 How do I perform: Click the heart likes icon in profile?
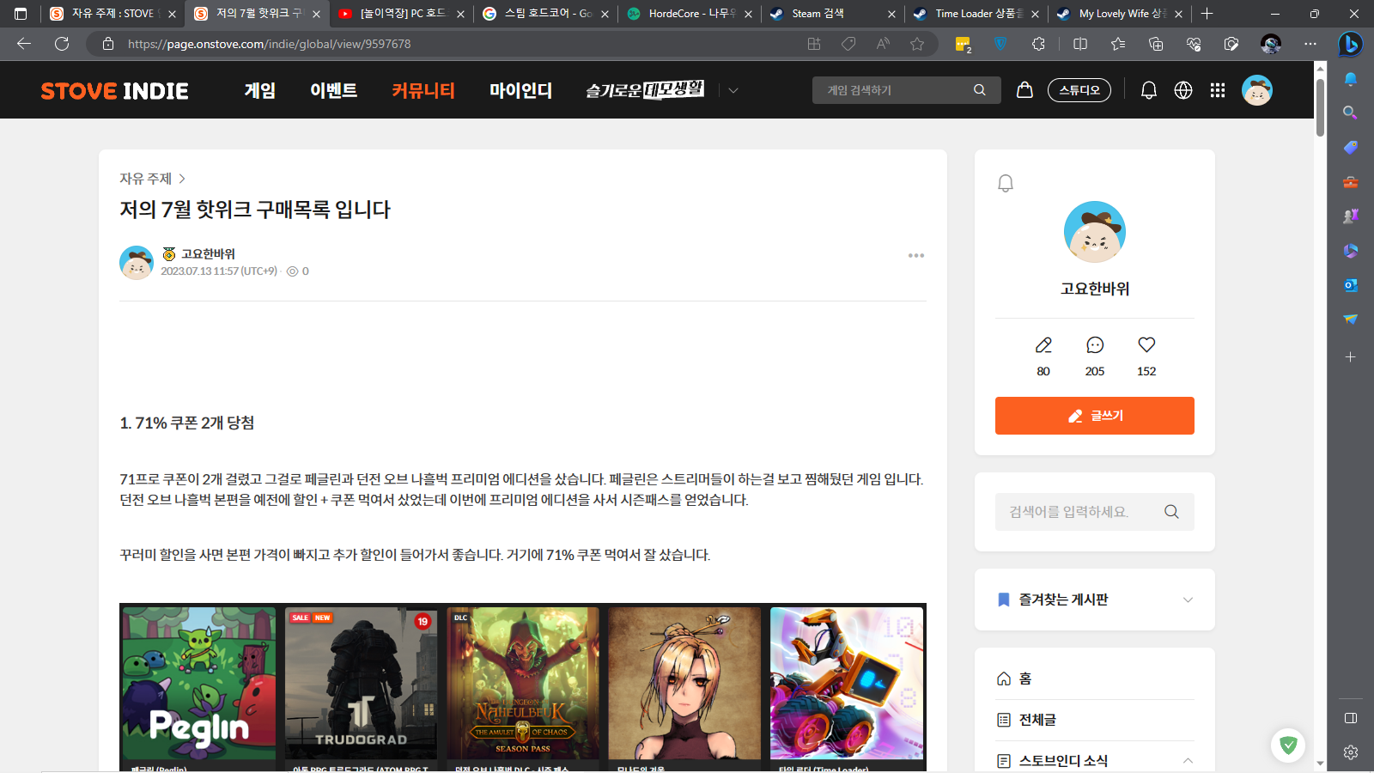[x=1146, y=345]
